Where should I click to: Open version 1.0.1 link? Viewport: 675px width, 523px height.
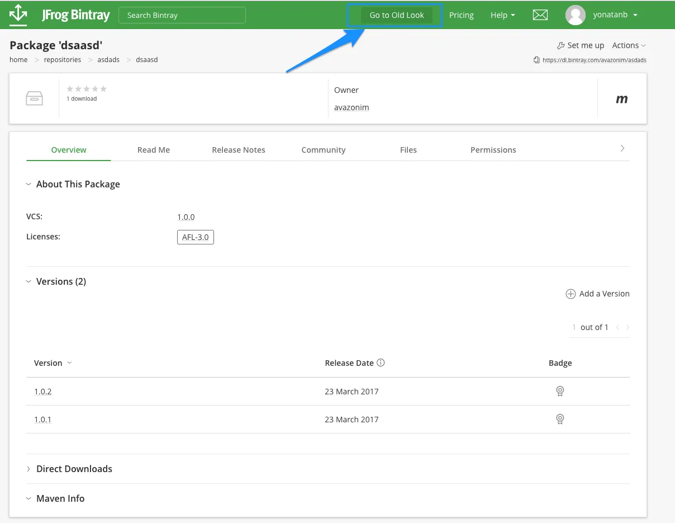click(x=43, y=420)
